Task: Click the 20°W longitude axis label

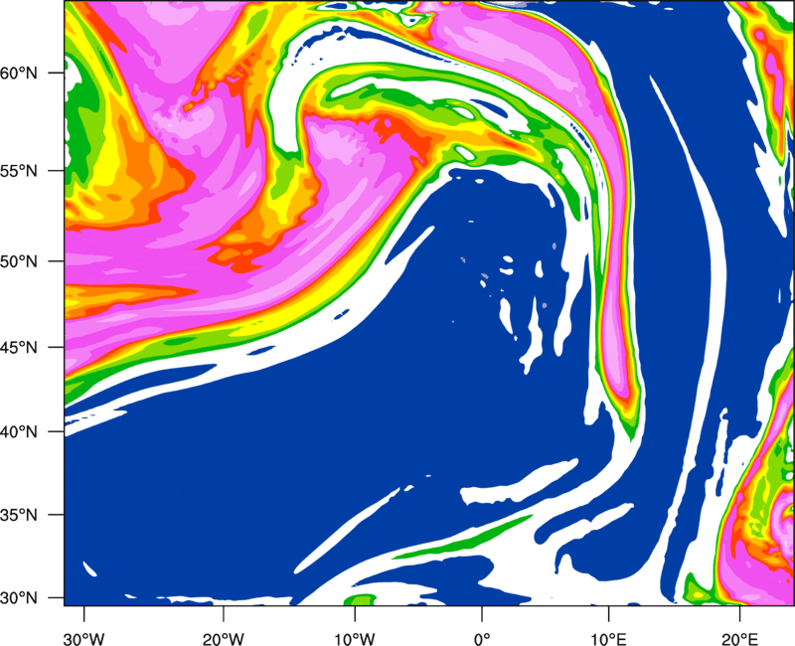Action: 223,638
